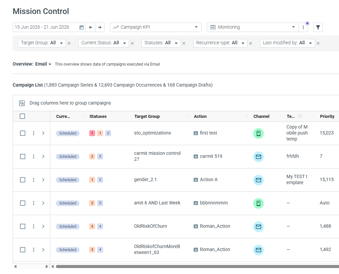Open row menu for OldRiskOfChurn campaign
The width and height of the screenshot is (339, 274).
point(34,226)
